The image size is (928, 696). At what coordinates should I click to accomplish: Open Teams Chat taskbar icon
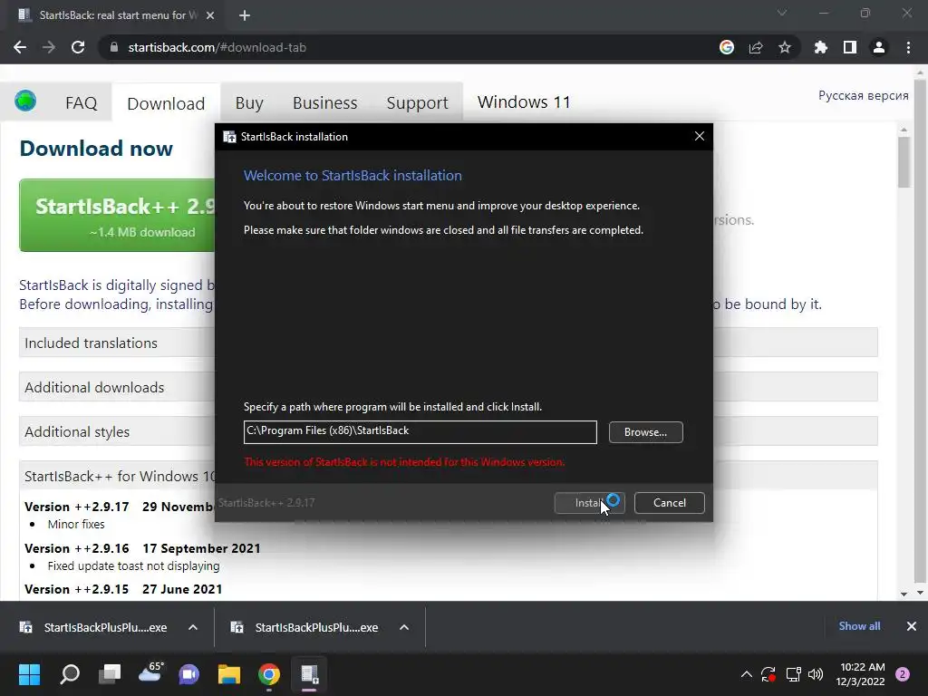[189, 674]
